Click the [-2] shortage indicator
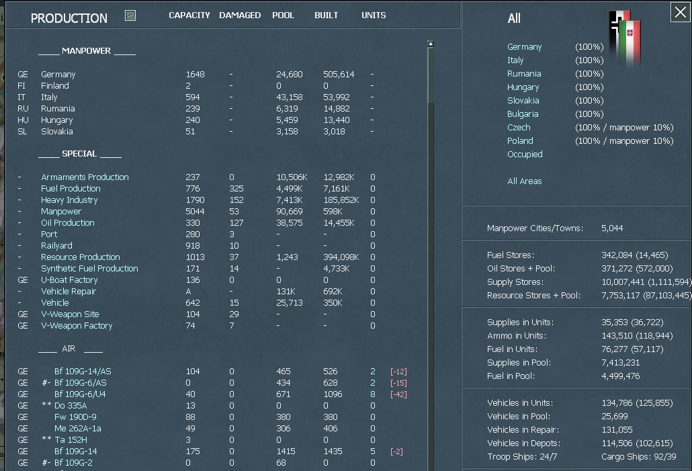The image size is (692, 471). [x=396, y=452]
